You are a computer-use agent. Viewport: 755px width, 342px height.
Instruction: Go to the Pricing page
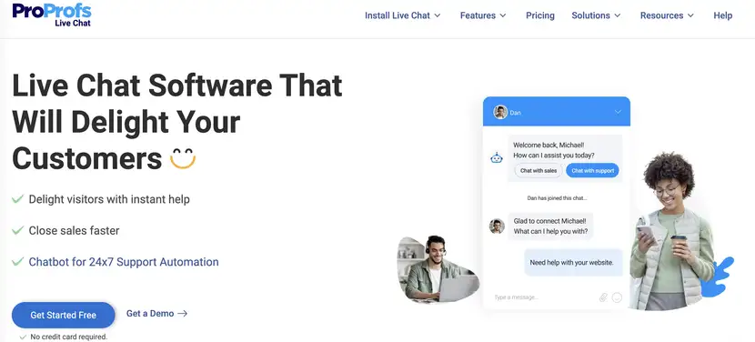(x=539, y=15)
